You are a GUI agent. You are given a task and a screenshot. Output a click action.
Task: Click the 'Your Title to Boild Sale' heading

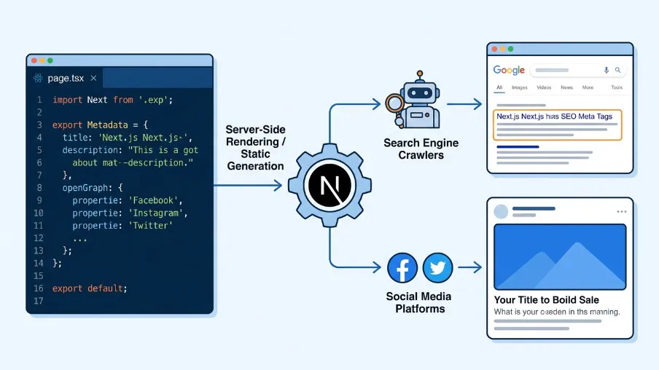[x=546, y=300]
